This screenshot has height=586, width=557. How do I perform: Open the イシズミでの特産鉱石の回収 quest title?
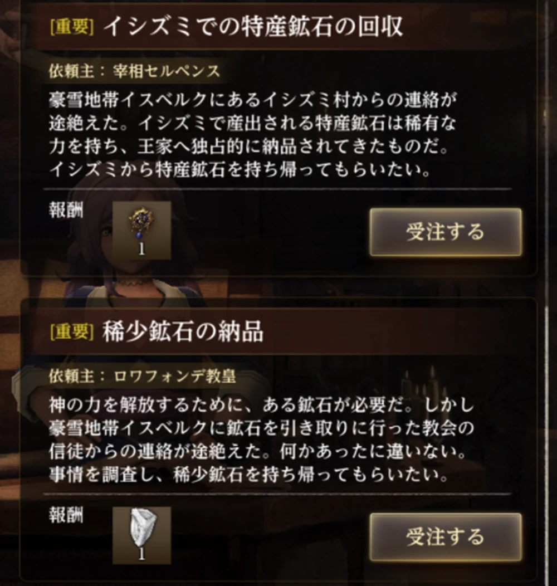[x=253, y=27]
